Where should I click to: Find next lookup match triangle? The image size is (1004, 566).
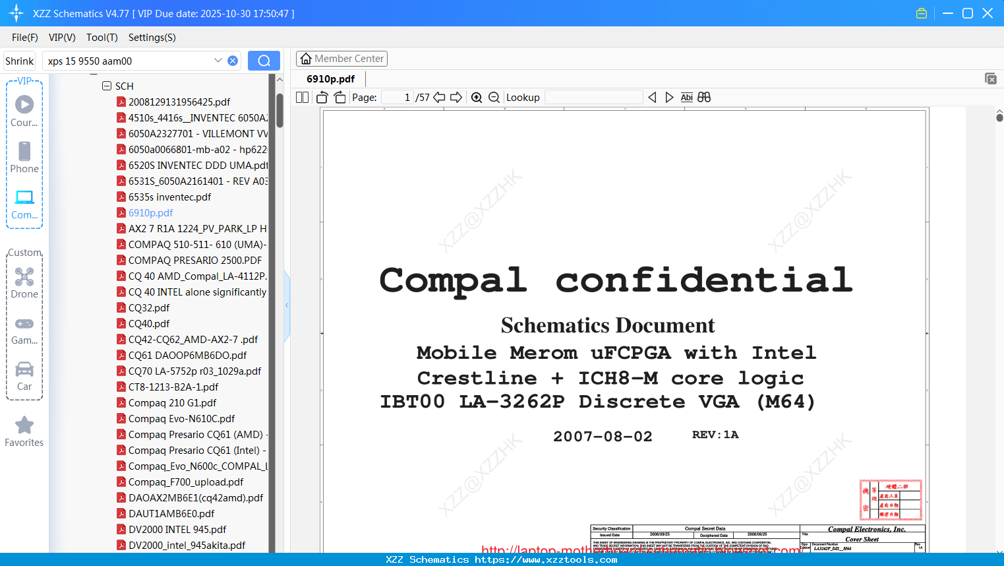pyautogui.click(x=669, y=97)
